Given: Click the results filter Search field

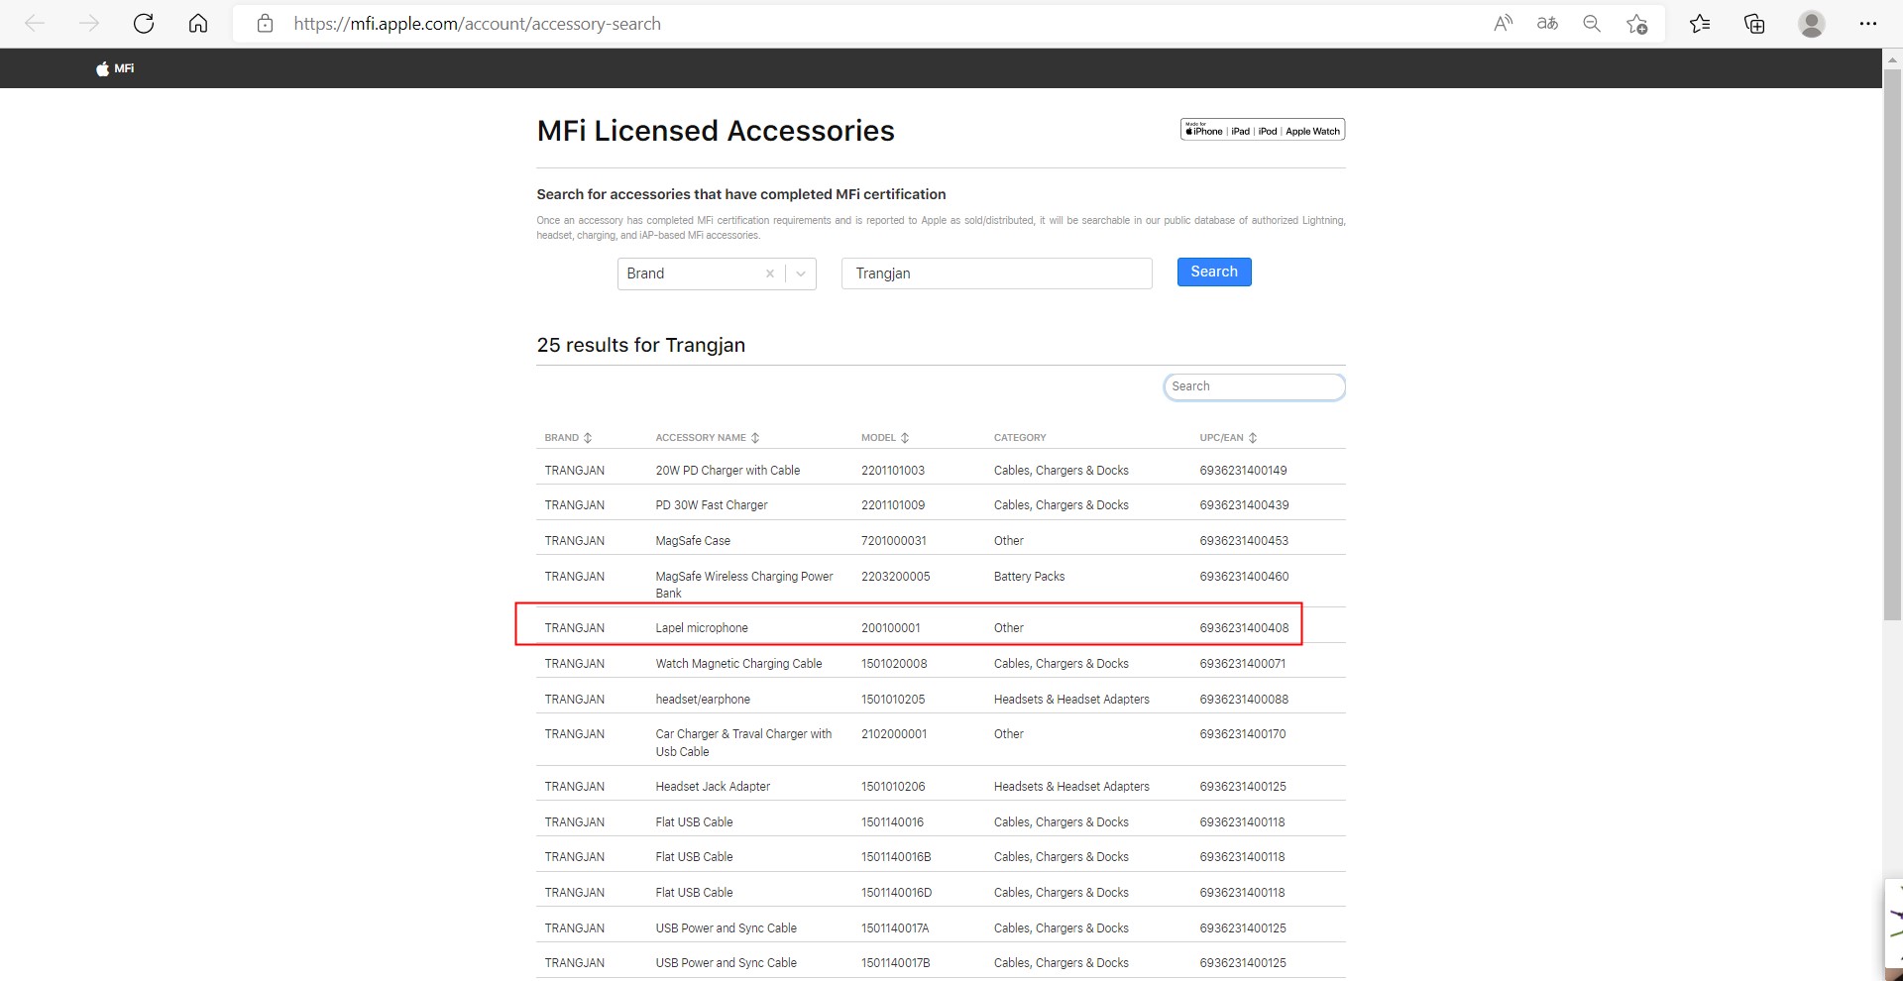Looking at the screenshot, I should [x=1253, y=386].
